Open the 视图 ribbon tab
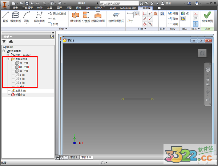The width and height of the screenshot is (218, 166). coord(69,8)
